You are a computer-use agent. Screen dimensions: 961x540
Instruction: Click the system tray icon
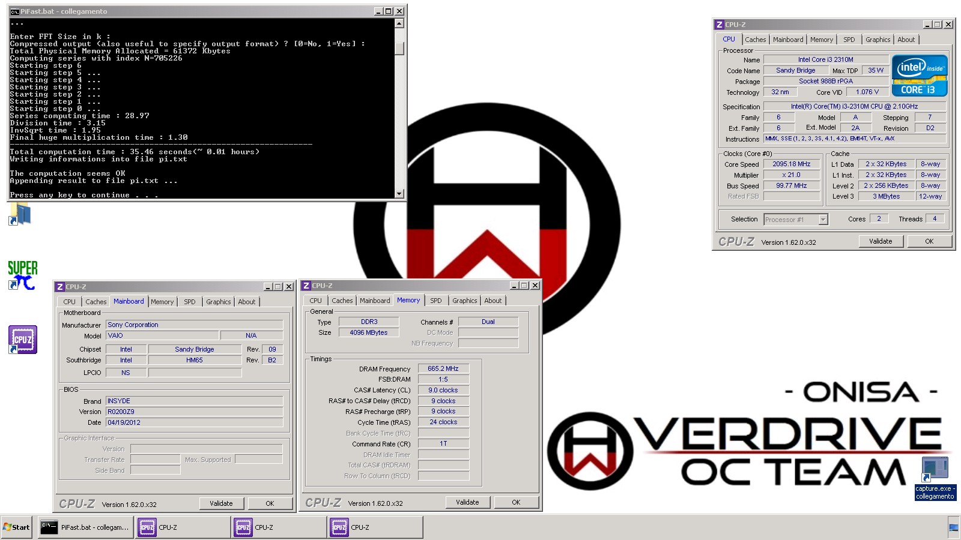[953, 528]
